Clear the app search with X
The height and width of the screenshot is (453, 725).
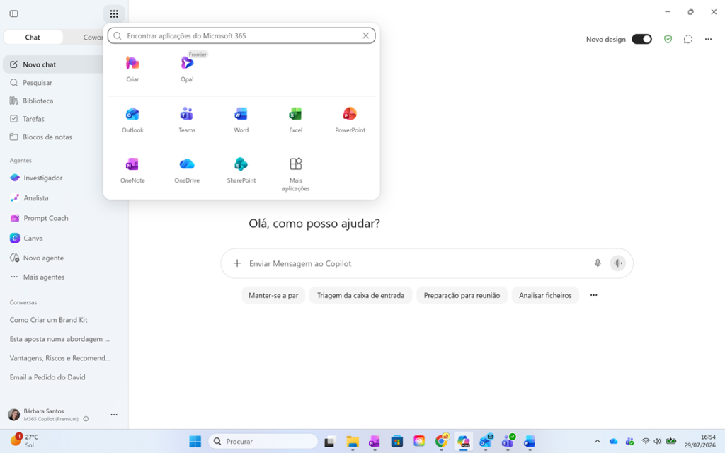[366, 35]
